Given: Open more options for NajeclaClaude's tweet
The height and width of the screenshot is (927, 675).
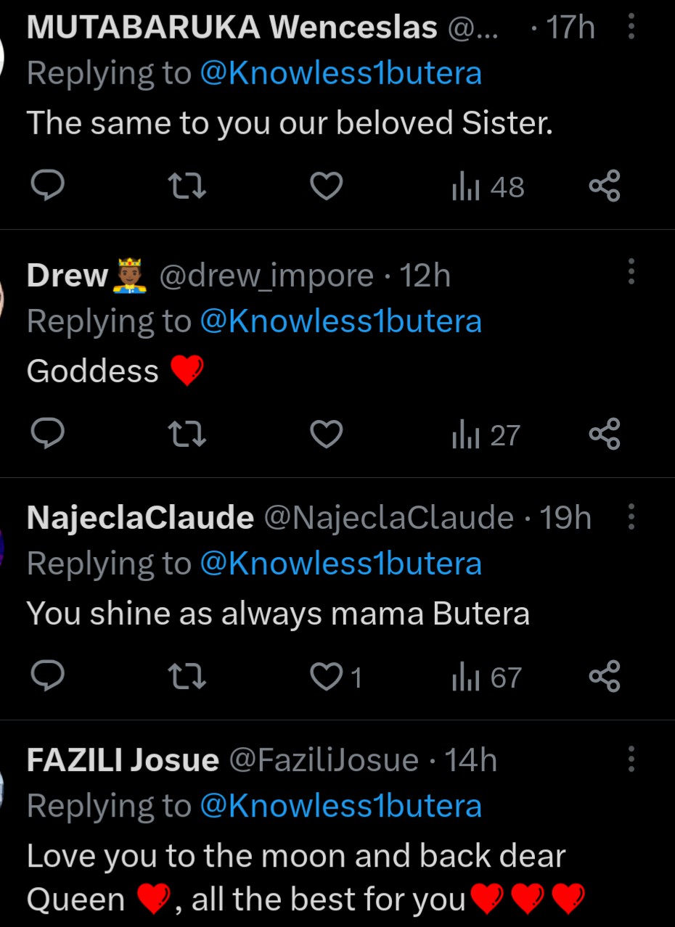Looking at the screenshot, I should [x=631, y=517].
